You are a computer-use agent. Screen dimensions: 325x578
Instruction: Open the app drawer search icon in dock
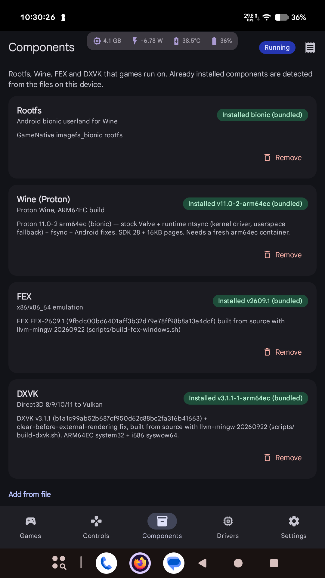[x=59, y=563]
